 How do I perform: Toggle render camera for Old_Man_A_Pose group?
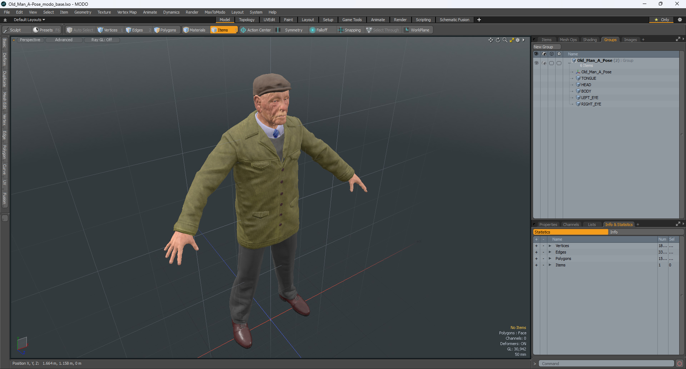[544, 63]
